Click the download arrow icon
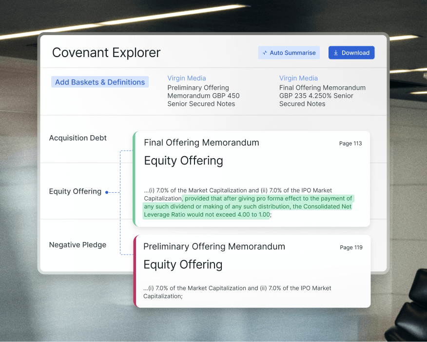 336,52
